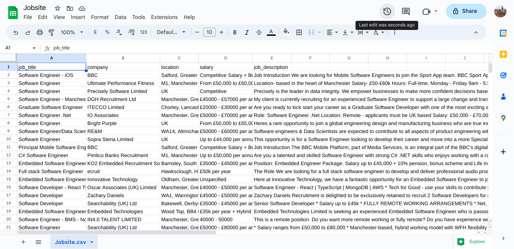Open the Help menu
Screen dimensions: 514x249
(x=189, y=17)
